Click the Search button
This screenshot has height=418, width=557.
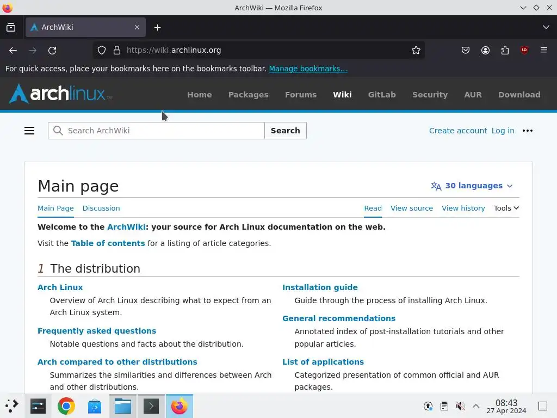point(285,131)
